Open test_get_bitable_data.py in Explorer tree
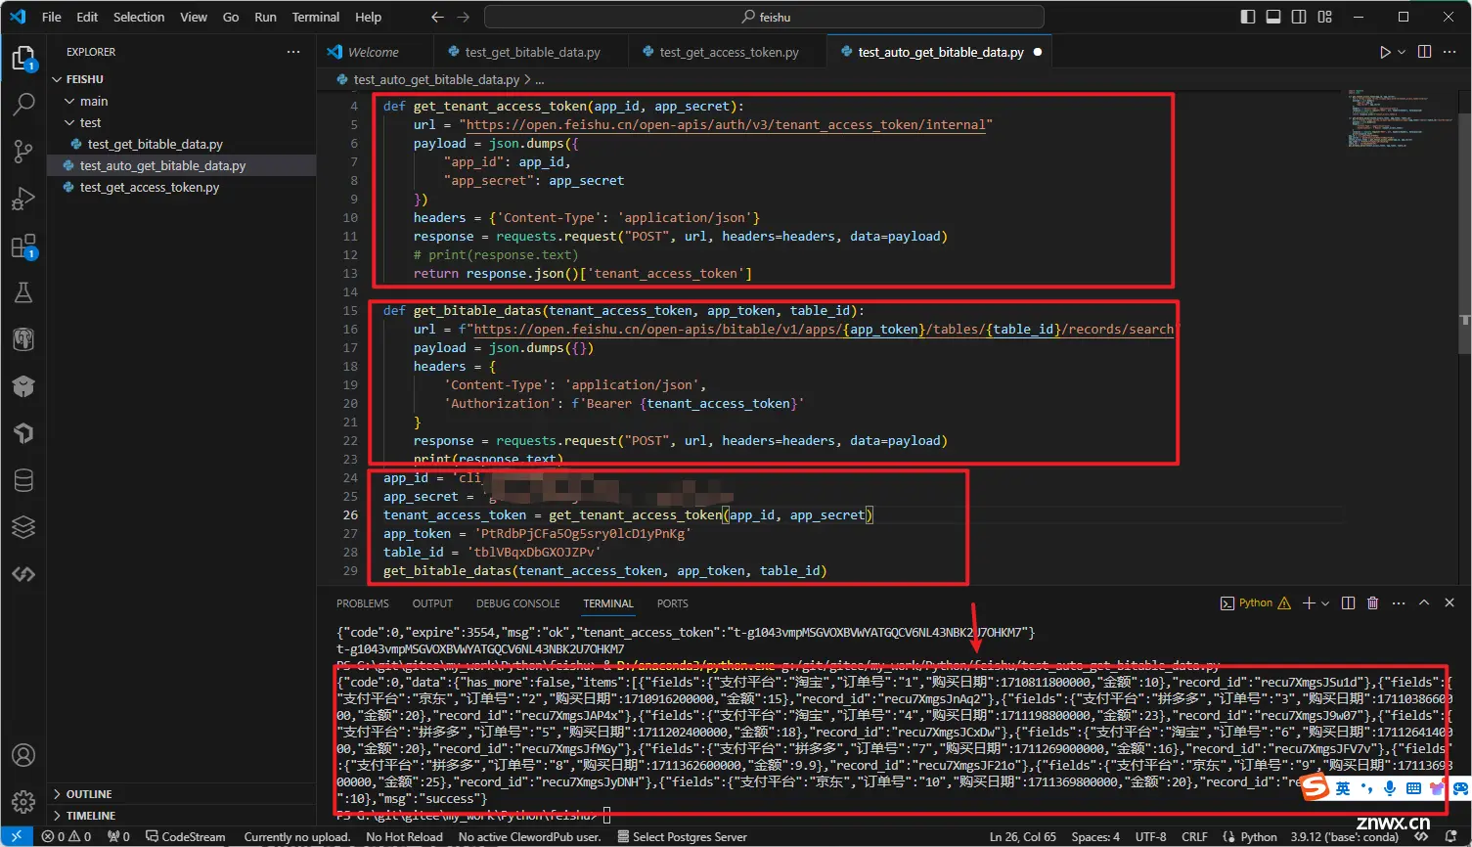This screenshot has height=847, width=1472. coord(155,144)
